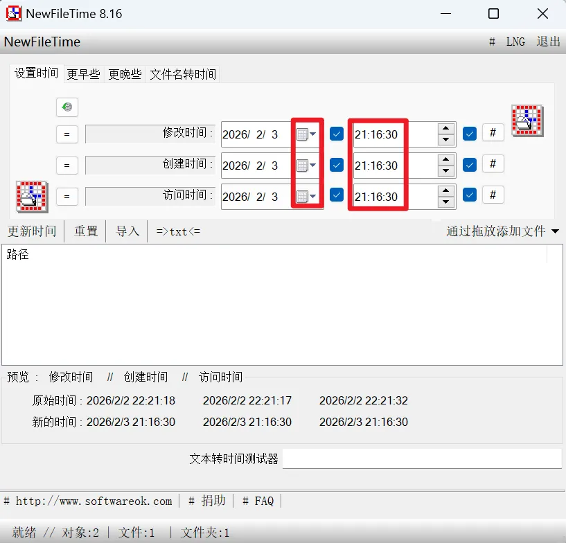Click the # button in 访问时间 row
This screenshot has height=543, width=566.
(x=493, y=195)
